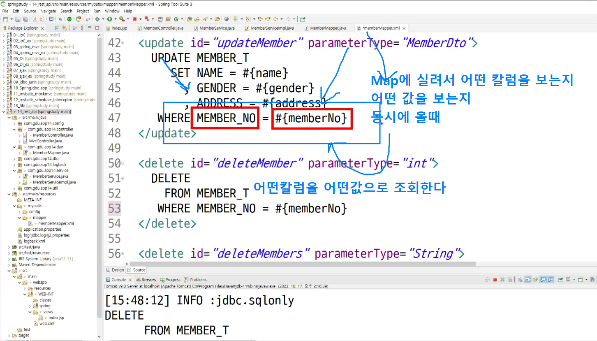Viewport: 597px width, 341px height.
Task: Select memberMapper.xml in the Package Explorer tree
Action: pos(56,223)
